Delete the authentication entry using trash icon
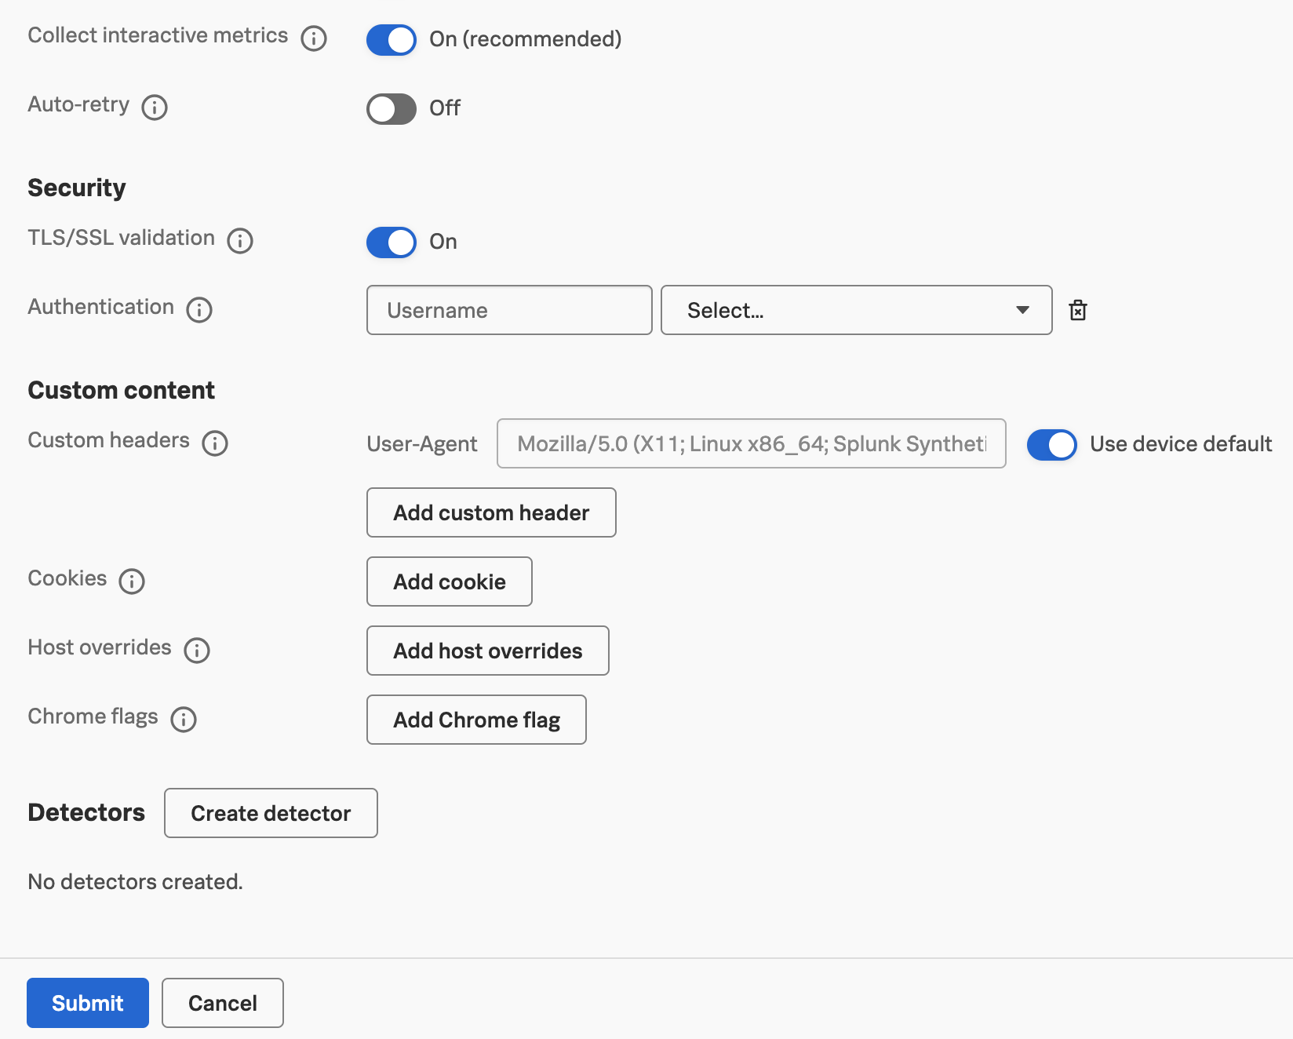The width and height of the screenshot is (1293, 1039). [x=1078, y=310]
